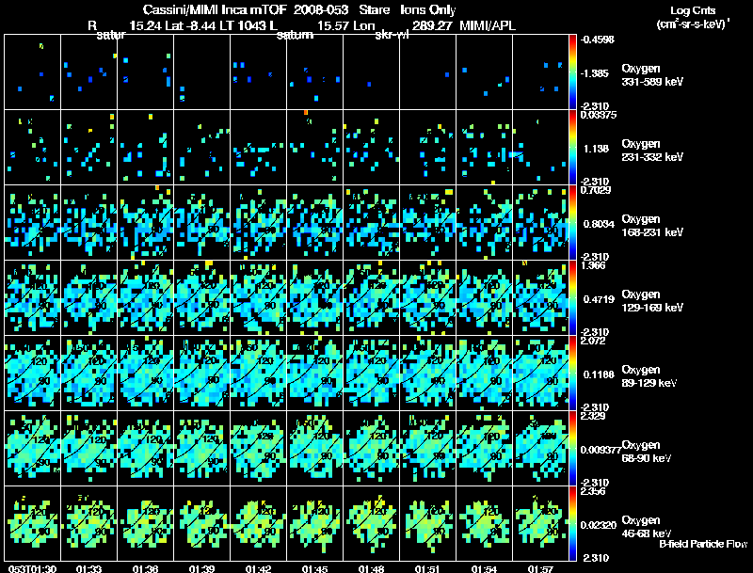Click the 'Log Cnts' colorbar heading
This screenshot has height=573, width=753.
pos(692,10)
